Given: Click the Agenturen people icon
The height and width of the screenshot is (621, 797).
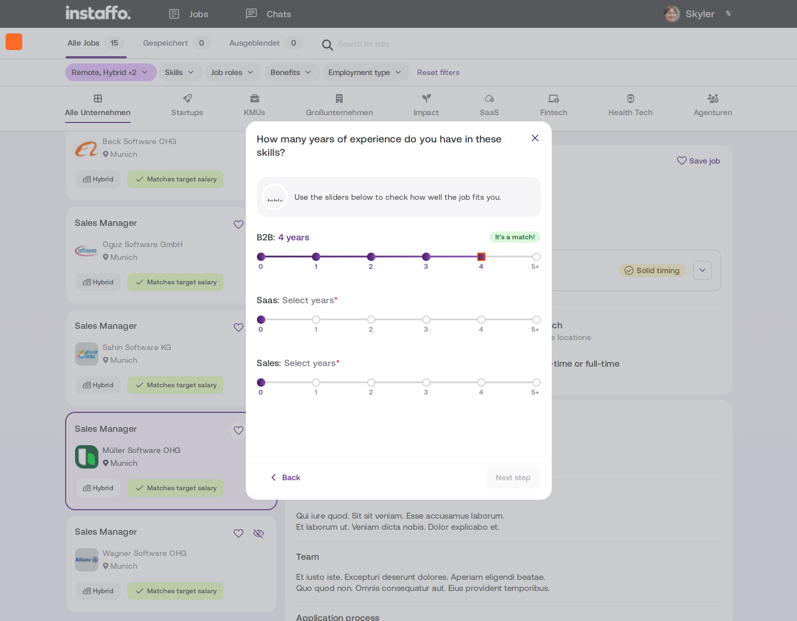Looking at the screenshot, I should [713, 98].
